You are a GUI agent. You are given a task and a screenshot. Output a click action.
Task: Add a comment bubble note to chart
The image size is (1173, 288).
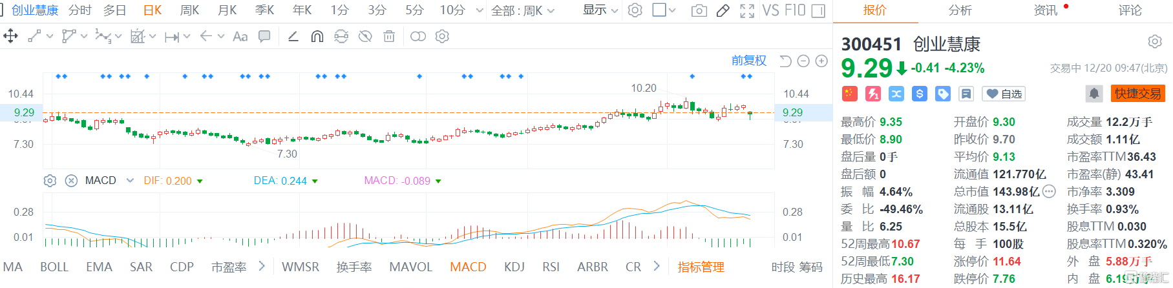point(264,37)
